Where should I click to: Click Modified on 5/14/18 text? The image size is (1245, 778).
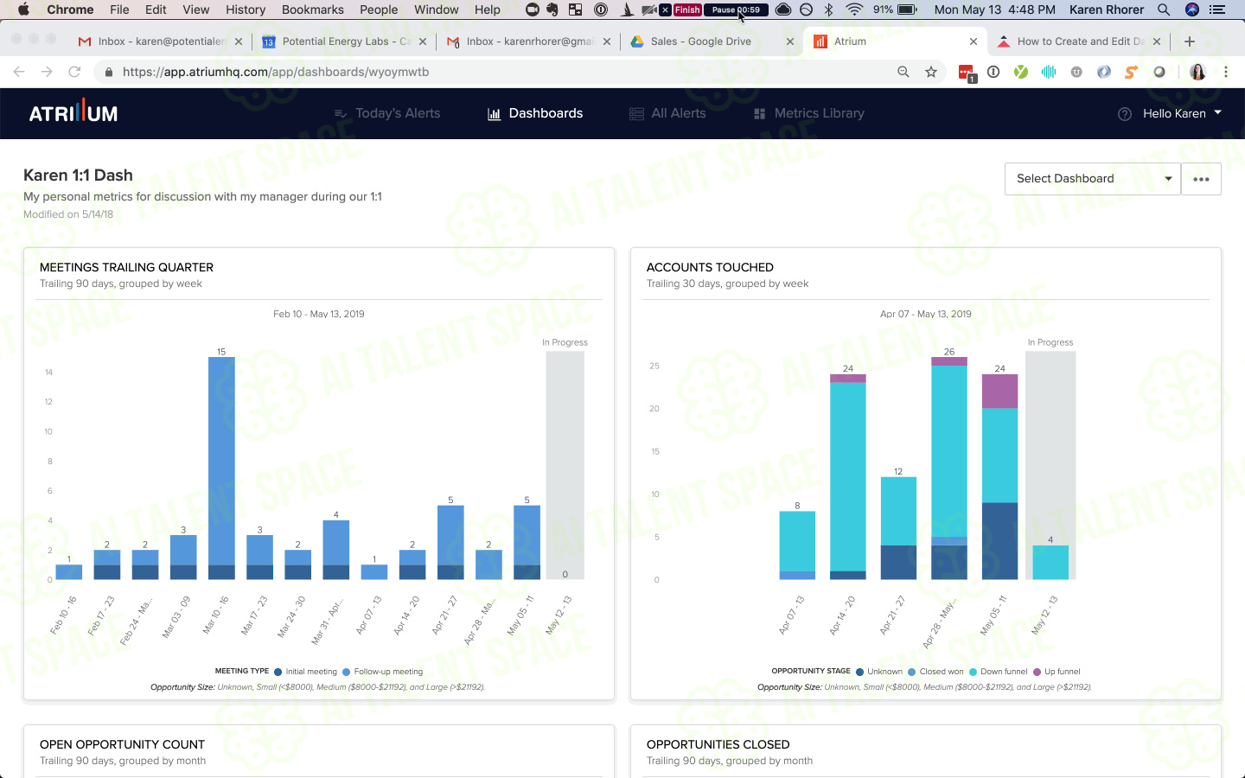click(x=68, y=214)
